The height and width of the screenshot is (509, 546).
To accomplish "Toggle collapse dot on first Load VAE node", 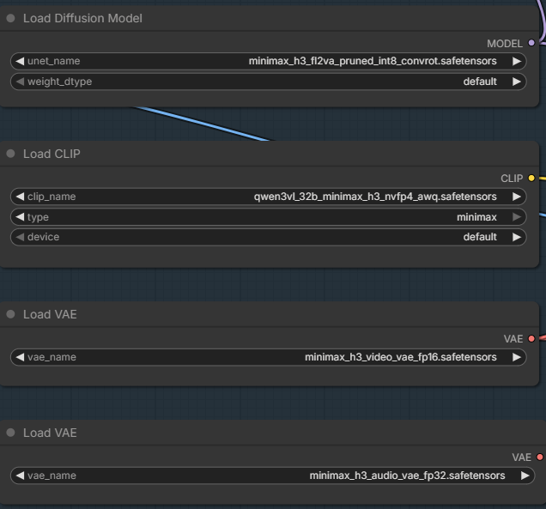I will 11,314.
